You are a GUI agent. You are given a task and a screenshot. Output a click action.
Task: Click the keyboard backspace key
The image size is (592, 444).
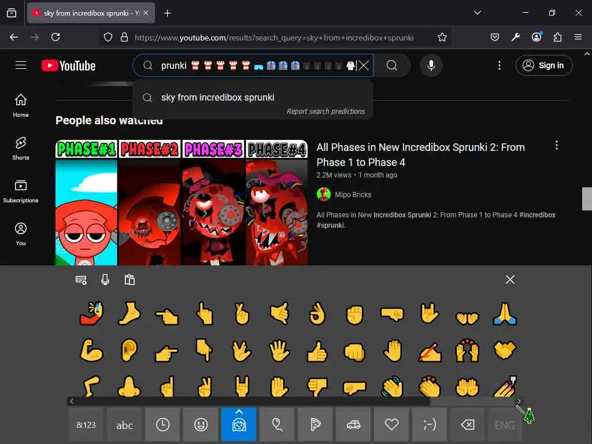point(468,424)
